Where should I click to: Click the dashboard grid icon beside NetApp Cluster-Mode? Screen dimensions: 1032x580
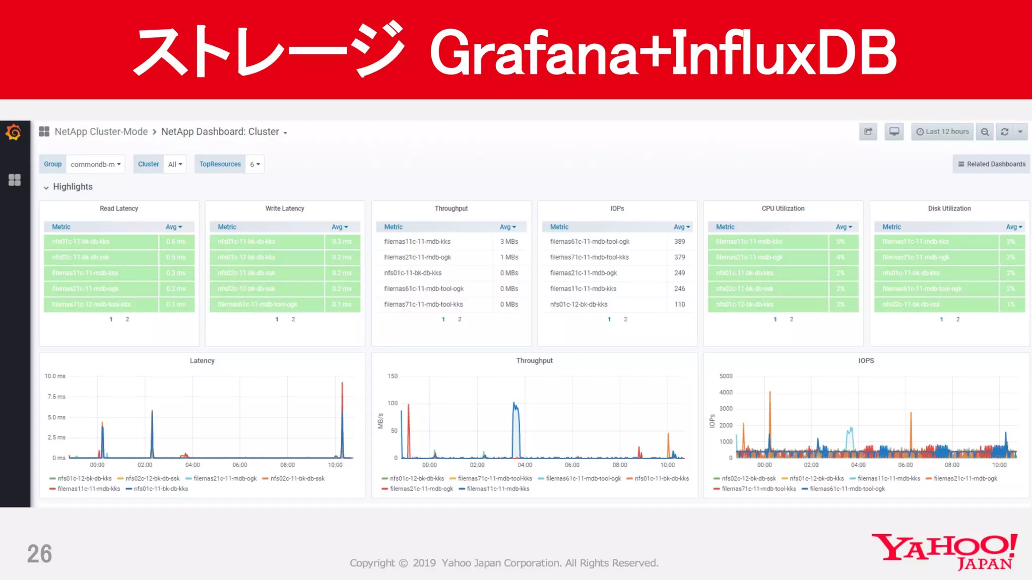(x=44, y=132)
